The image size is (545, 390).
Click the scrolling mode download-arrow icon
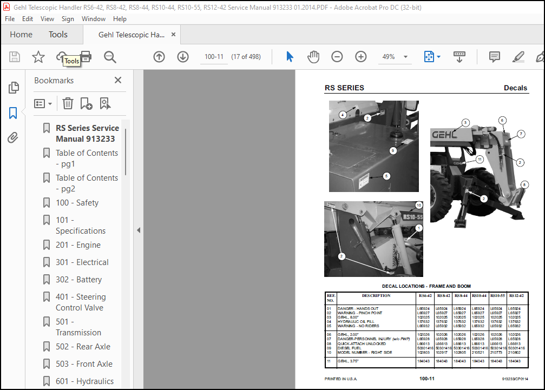pyautogui.click(x=459, y=57)
